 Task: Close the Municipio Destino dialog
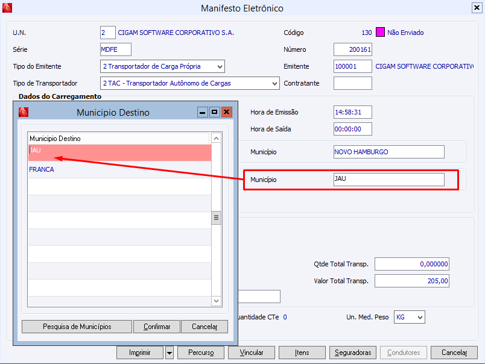click(226, 112)
